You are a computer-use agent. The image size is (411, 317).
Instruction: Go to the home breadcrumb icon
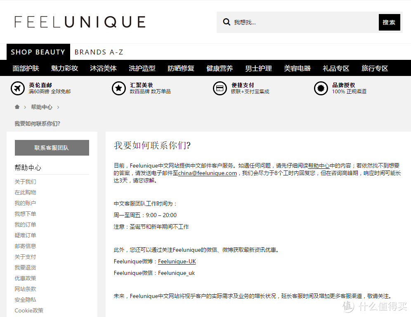click(x=17, y=107)
